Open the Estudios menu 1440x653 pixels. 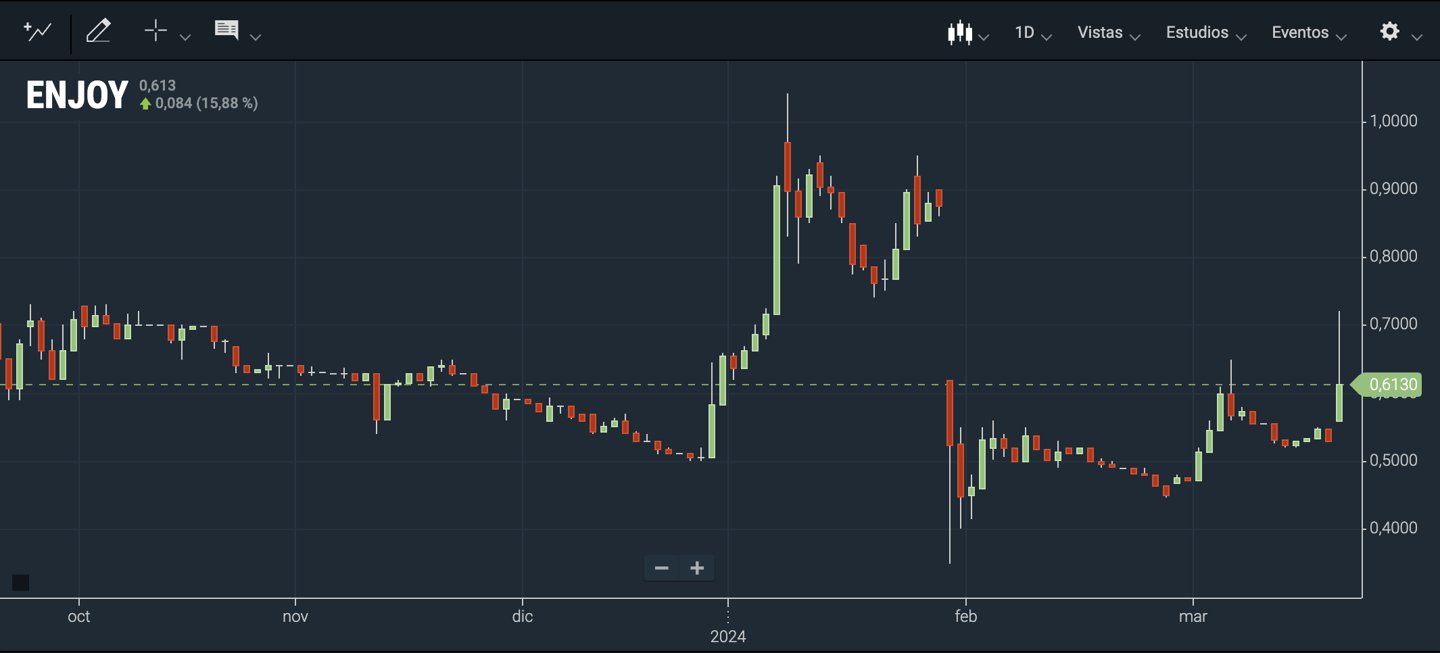[1197, 32]
